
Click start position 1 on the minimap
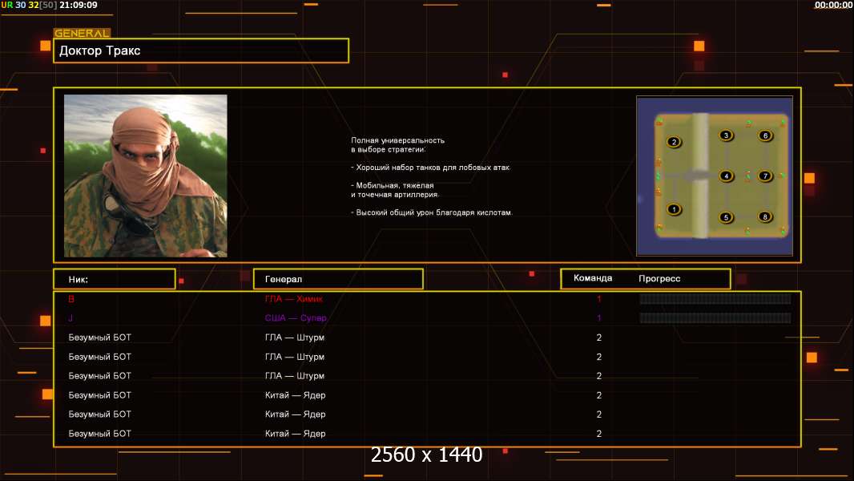(674, 210)
